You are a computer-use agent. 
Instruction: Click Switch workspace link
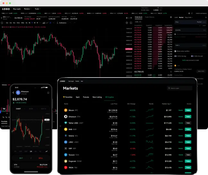(201, 13)
